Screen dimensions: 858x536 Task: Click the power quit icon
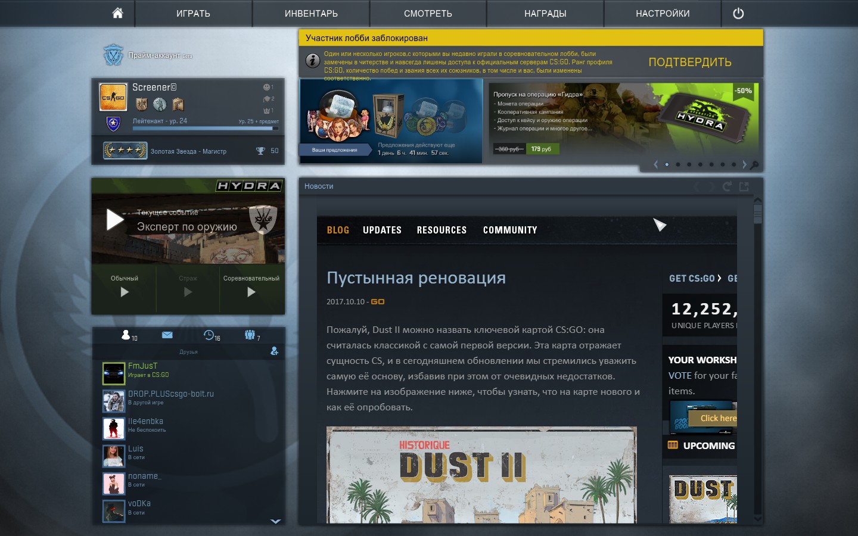pos(738,13)
